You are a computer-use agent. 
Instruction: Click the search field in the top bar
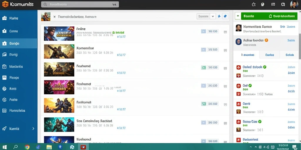point(80,4)
